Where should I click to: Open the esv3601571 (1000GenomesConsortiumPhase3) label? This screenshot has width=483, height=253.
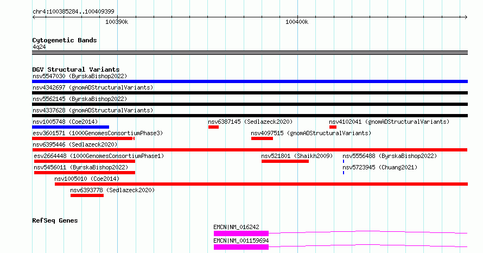point(98,133)
